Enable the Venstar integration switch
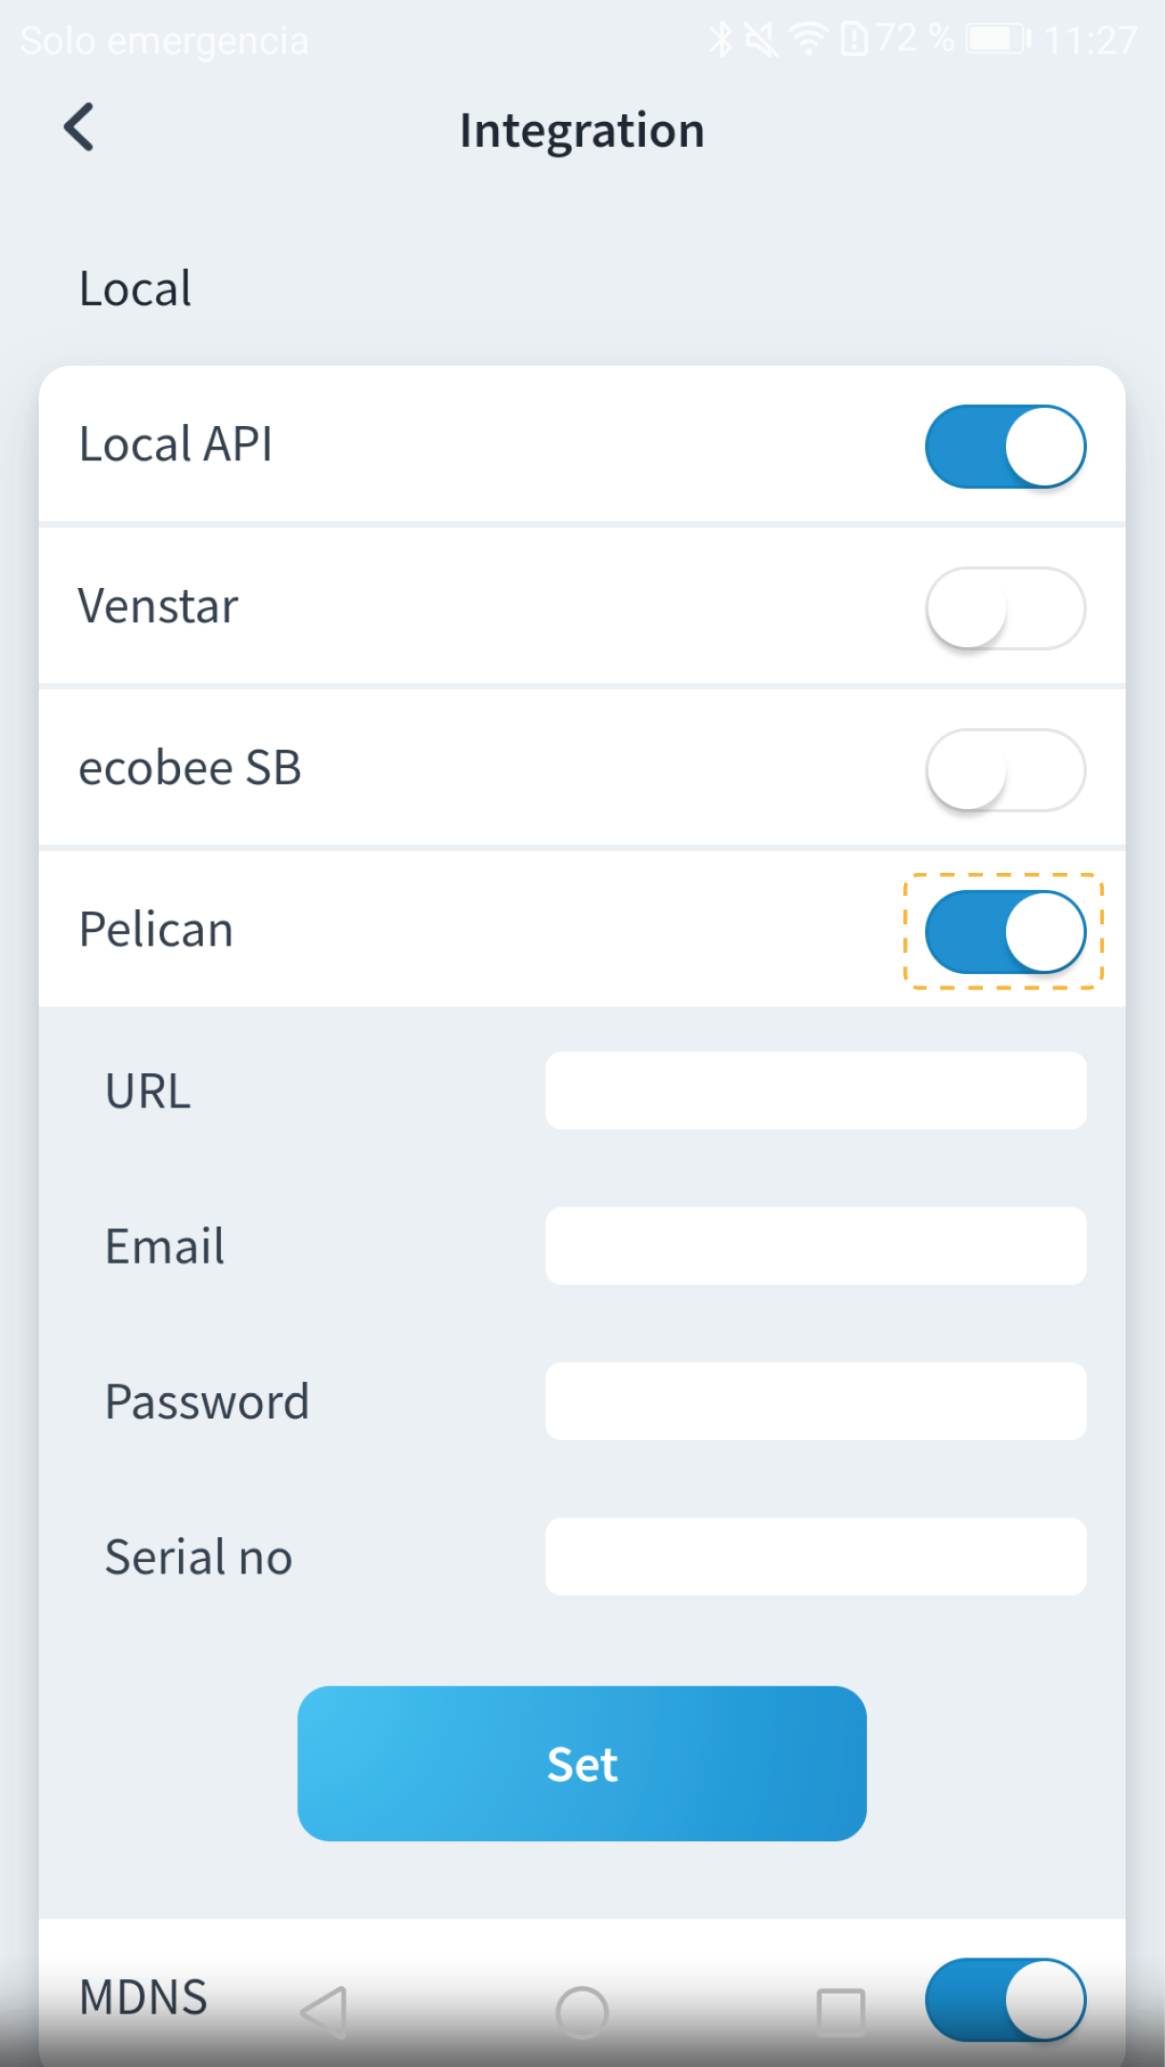 (x=1005, y=608)
